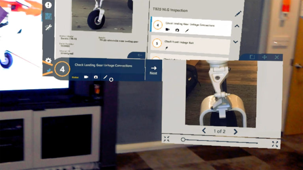The width and height of the screenshot is (303, 170).
Task: Open the alerts exclamation icon in sidebar
Action: 48,5
